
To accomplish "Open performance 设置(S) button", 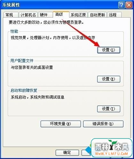I will click(x=109, y=50).
